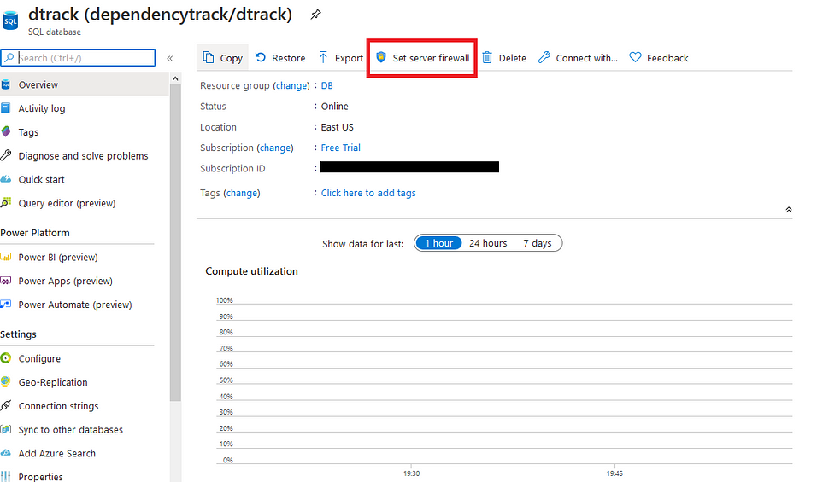Click the Diagnose wrench sidebar icon
The image size is (823, 482).
[5, 155]
